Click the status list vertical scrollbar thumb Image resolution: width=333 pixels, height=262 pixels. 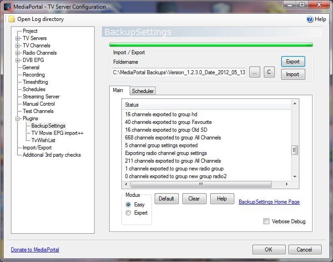[x=295, y=150]
